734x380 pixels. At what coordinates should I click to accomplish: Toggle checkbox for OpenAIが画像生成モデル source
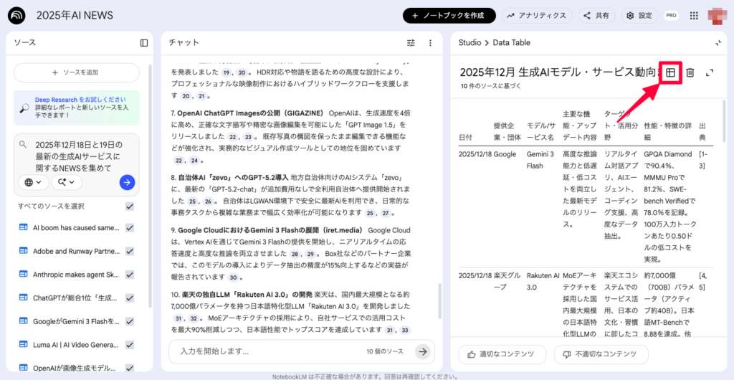point(130,368)
